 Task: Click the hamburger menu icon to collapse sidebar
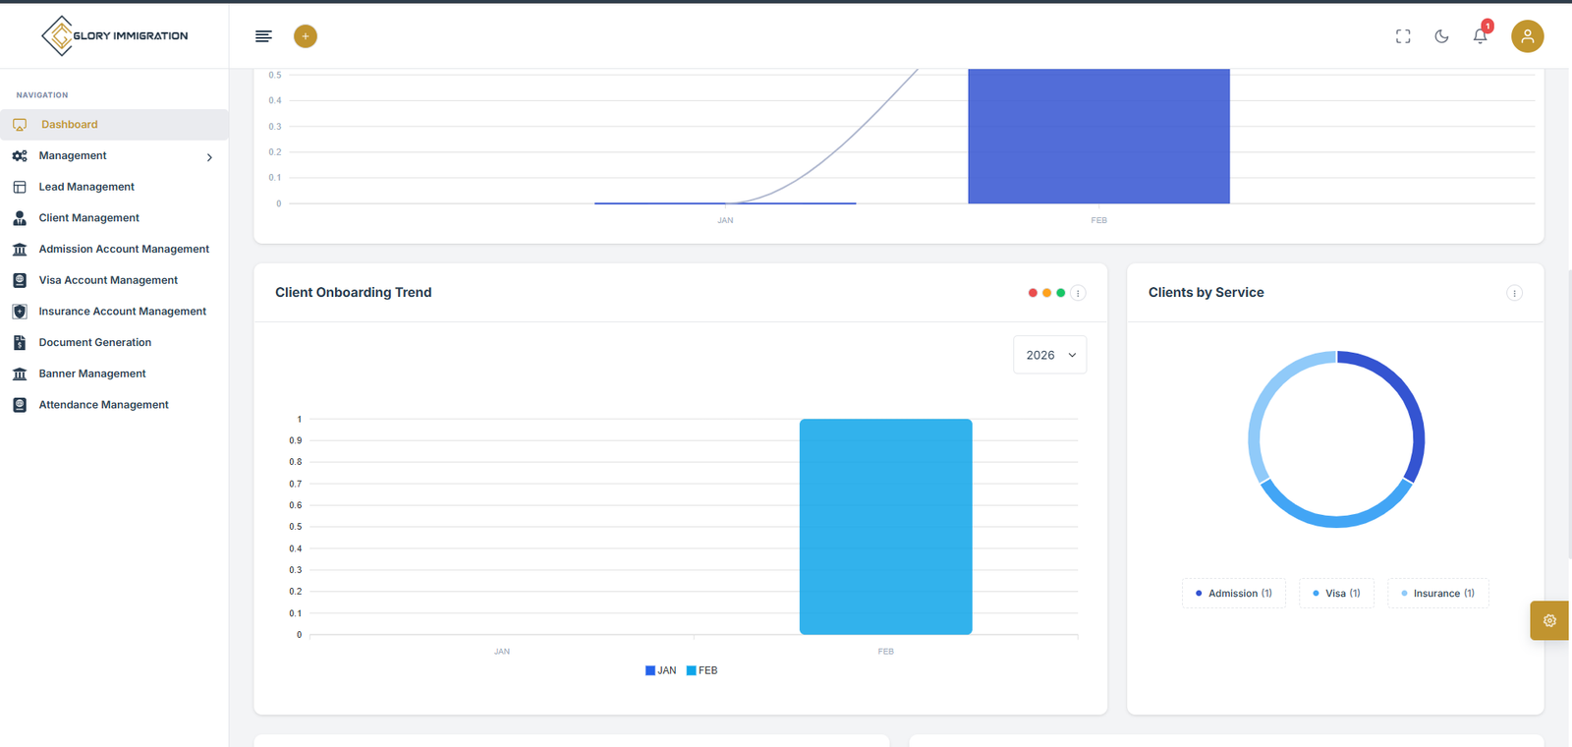pos(263,36)
